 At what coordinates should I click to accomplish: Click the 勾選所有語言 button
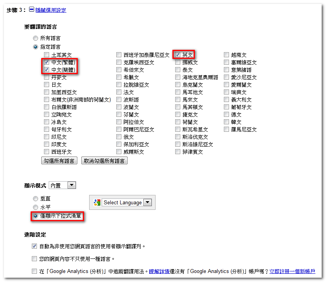(59, 161)
